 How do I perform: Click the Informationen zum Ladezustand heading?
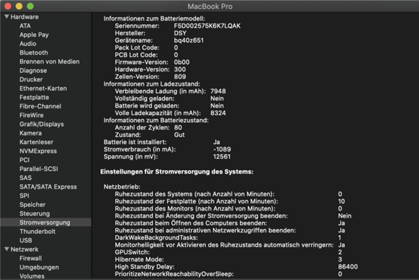pyautogui.click(x=152, y=84)
